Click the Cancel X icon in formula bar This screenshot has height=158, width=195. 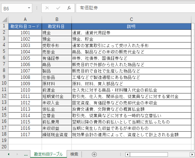coord(47,8)
